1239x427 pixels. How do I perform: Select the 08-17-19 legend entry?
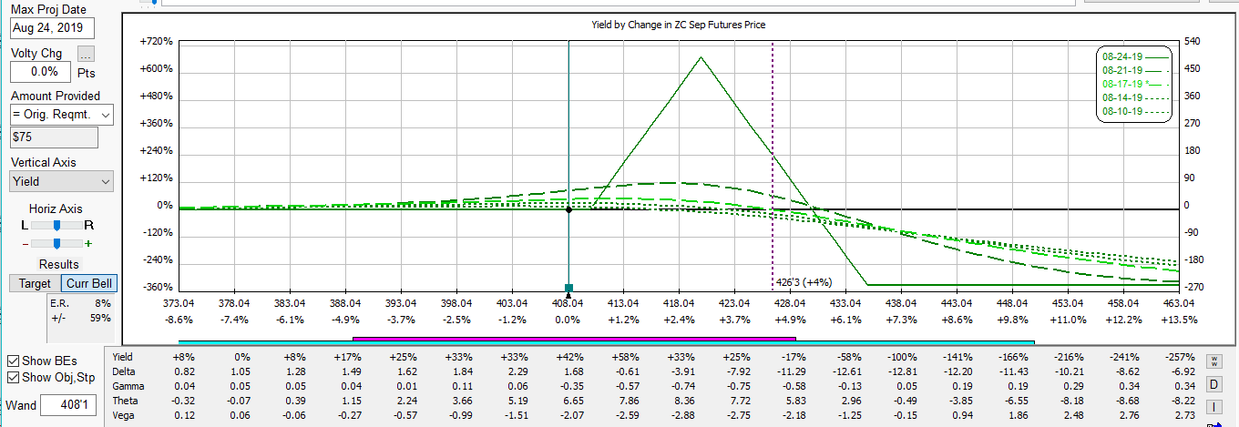pyautogui.click(x=1134, y=84)
